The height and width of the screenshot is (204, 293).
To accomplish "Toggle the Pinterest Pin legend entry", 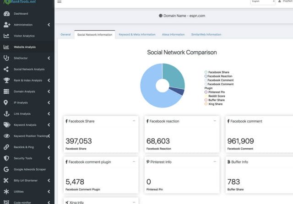I will [216, 92].
